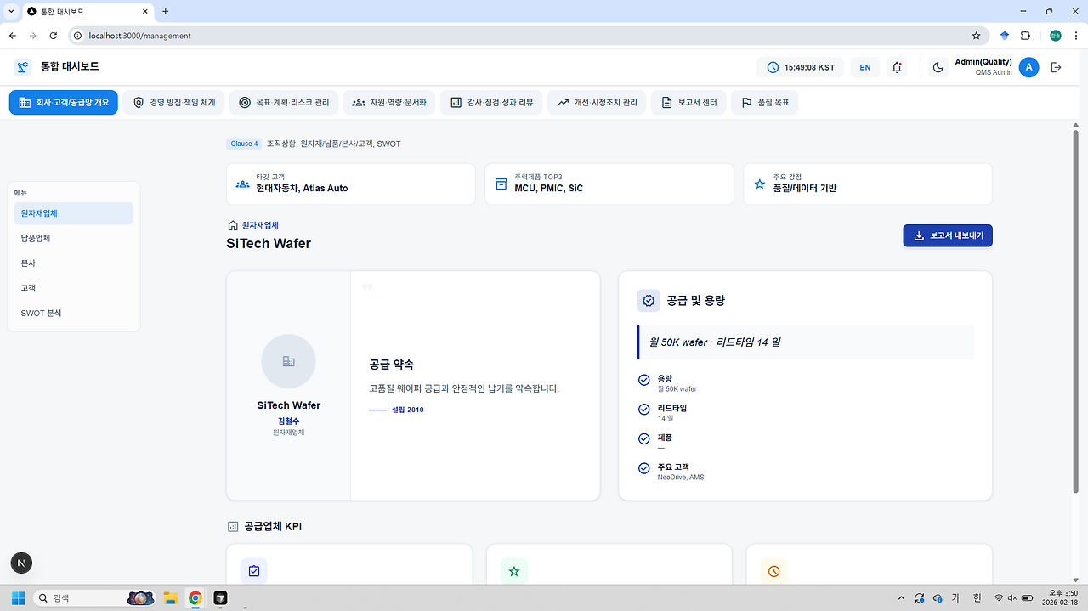Click the check icon beside 용량
The height and width of the screenshot is (611, 1088).
tap(643, 380)
